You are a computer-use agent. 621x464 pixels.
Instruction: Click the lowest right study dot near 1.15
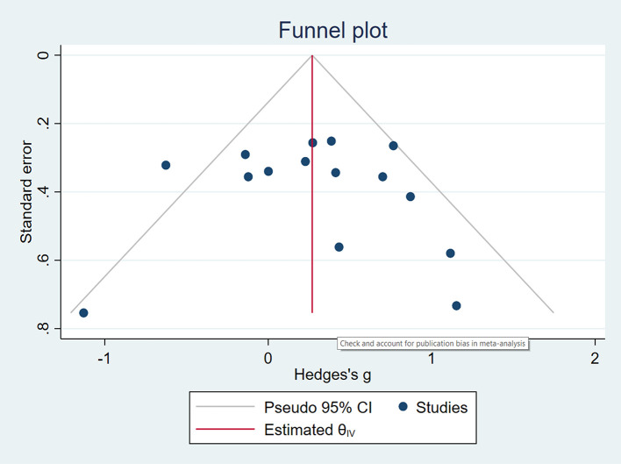(x=456, y=305)
